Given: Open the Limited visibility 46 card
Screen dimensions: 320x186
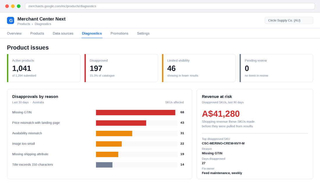Looking at the screenshot, I should click(x=199, y=68).
